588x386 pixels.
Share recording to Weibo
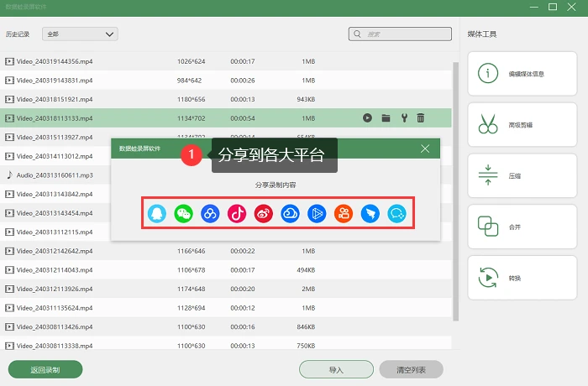tap(263, 214)
